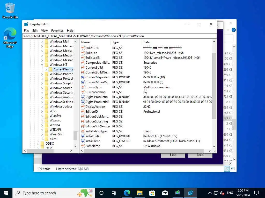Screen dimensions: 265x198
Task: Select the Windows Security tree item
Action: pyautogui.click(x=61, y=93)
